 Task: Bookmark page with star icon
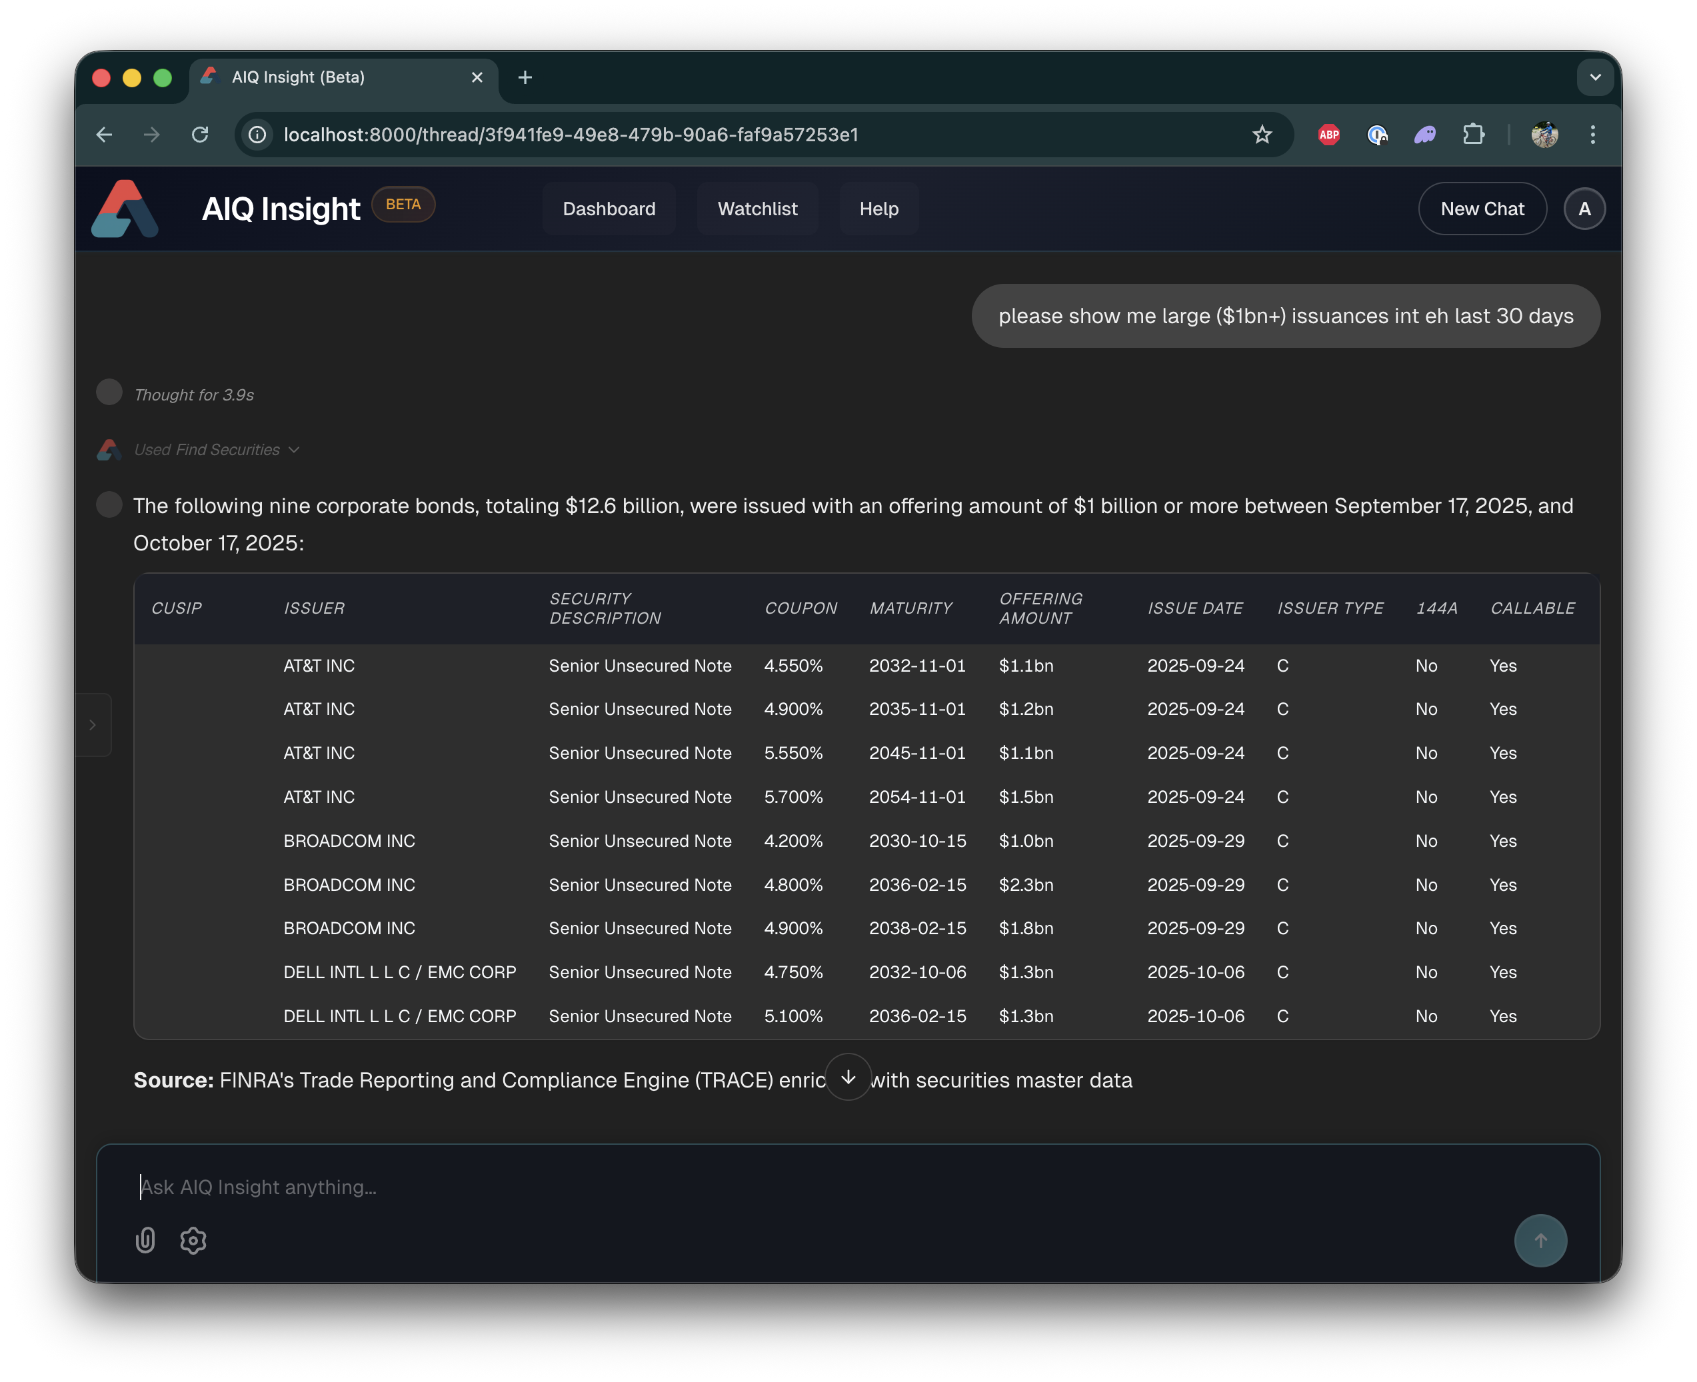(x=1261, y=135)
